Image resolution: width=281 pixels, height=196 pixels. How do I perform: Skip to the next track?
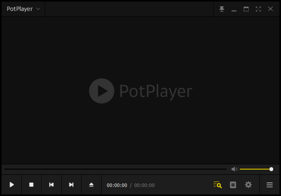point(71,185)
